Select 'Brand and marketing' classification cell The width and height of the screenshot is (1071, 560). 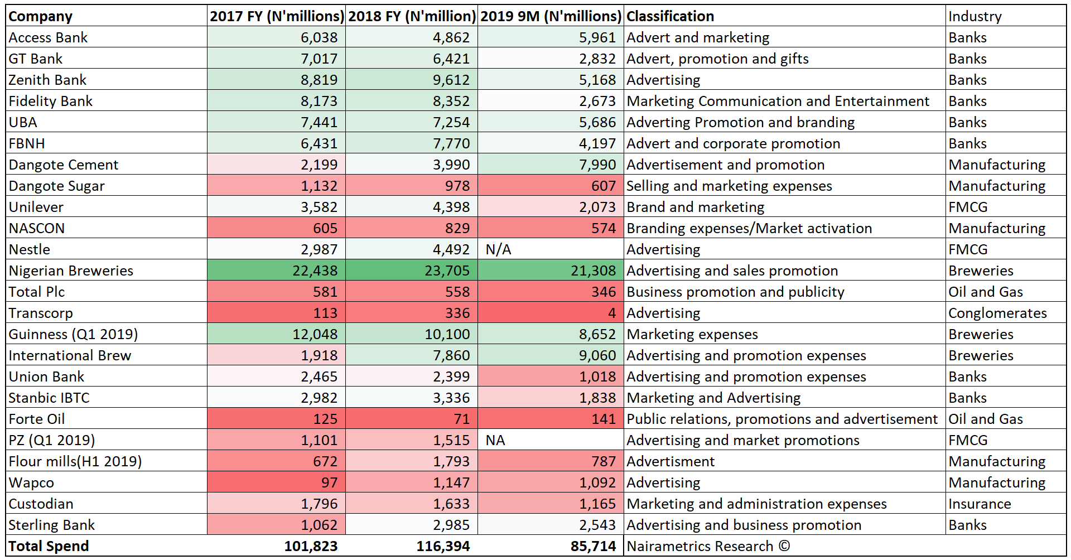point(784,207)
